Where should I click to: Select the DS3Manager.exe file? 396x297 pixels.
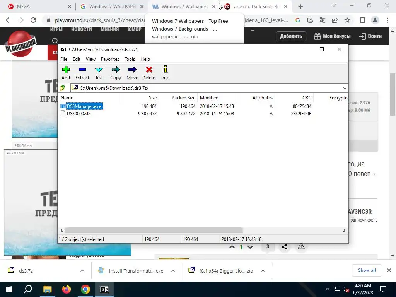[x=84, y=106]
